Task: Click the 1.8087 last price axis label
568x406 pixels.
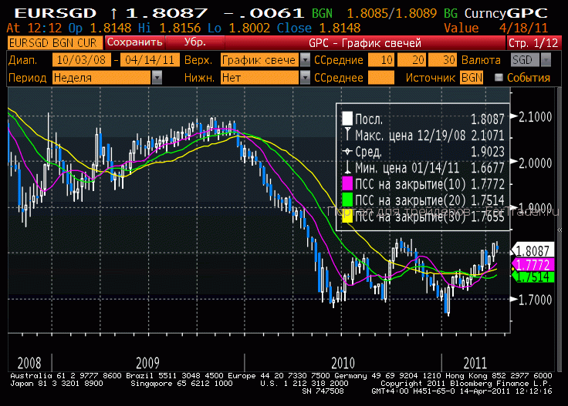Action: point(532,250)
